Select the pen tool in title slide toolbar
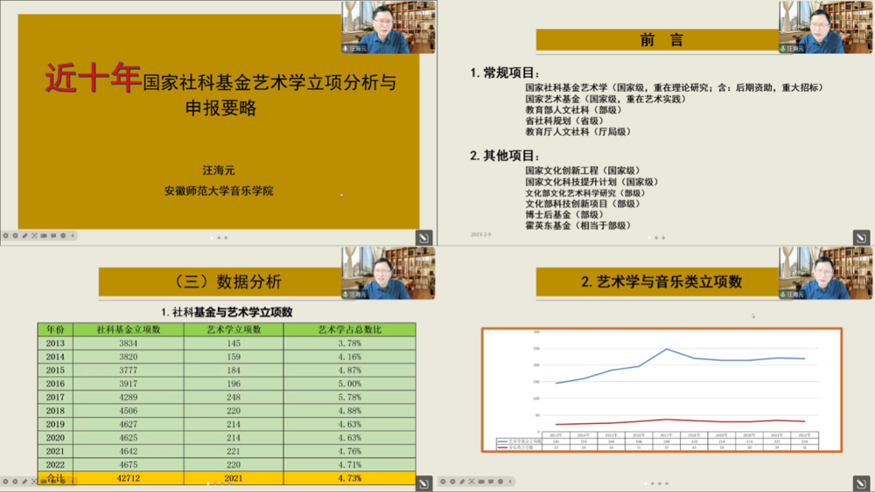 click(24, 236)
